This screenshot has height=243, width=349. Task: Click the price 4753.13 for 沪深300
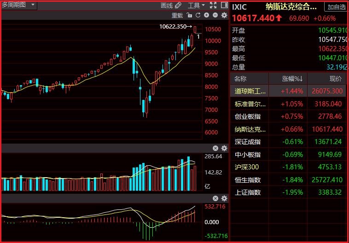330,167
